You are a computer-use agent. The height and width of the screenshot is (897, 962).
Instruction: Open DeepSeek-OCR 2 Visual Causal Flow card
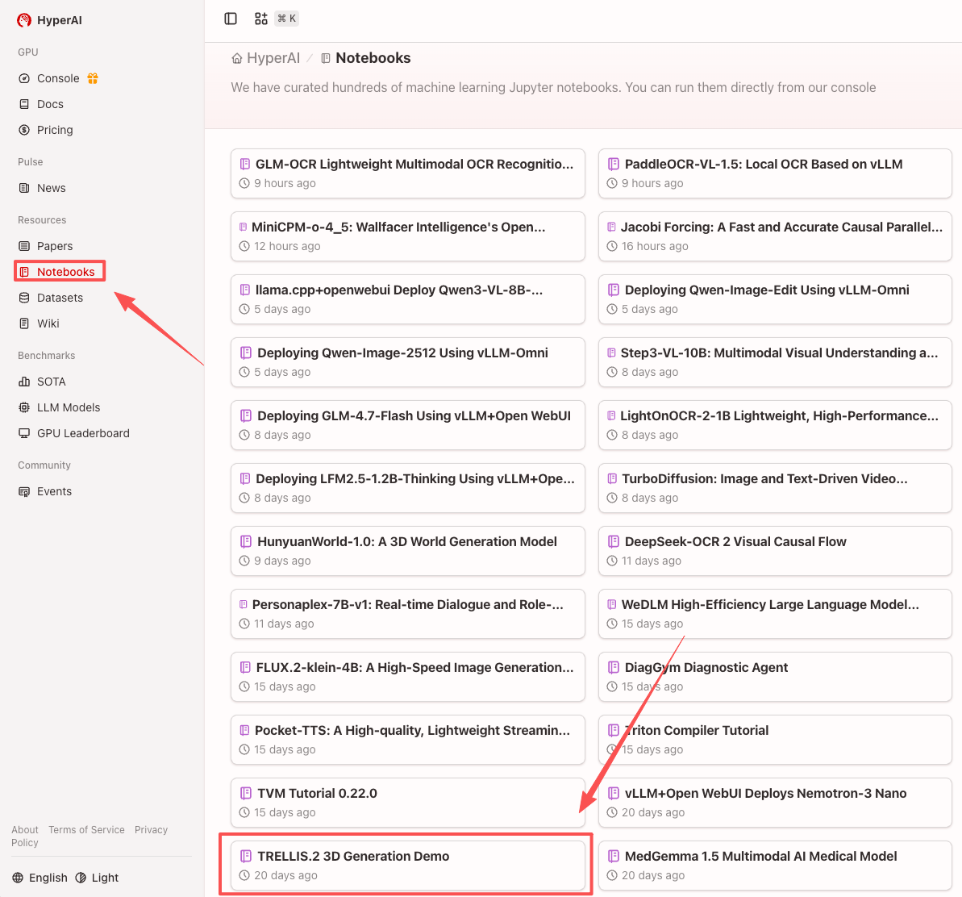point(735,542)
